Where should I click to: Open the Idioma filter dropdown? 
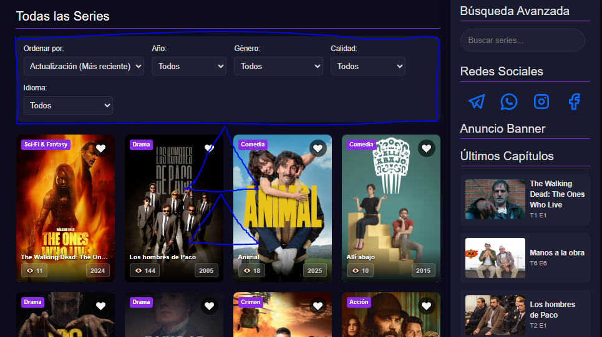point(68,105)
